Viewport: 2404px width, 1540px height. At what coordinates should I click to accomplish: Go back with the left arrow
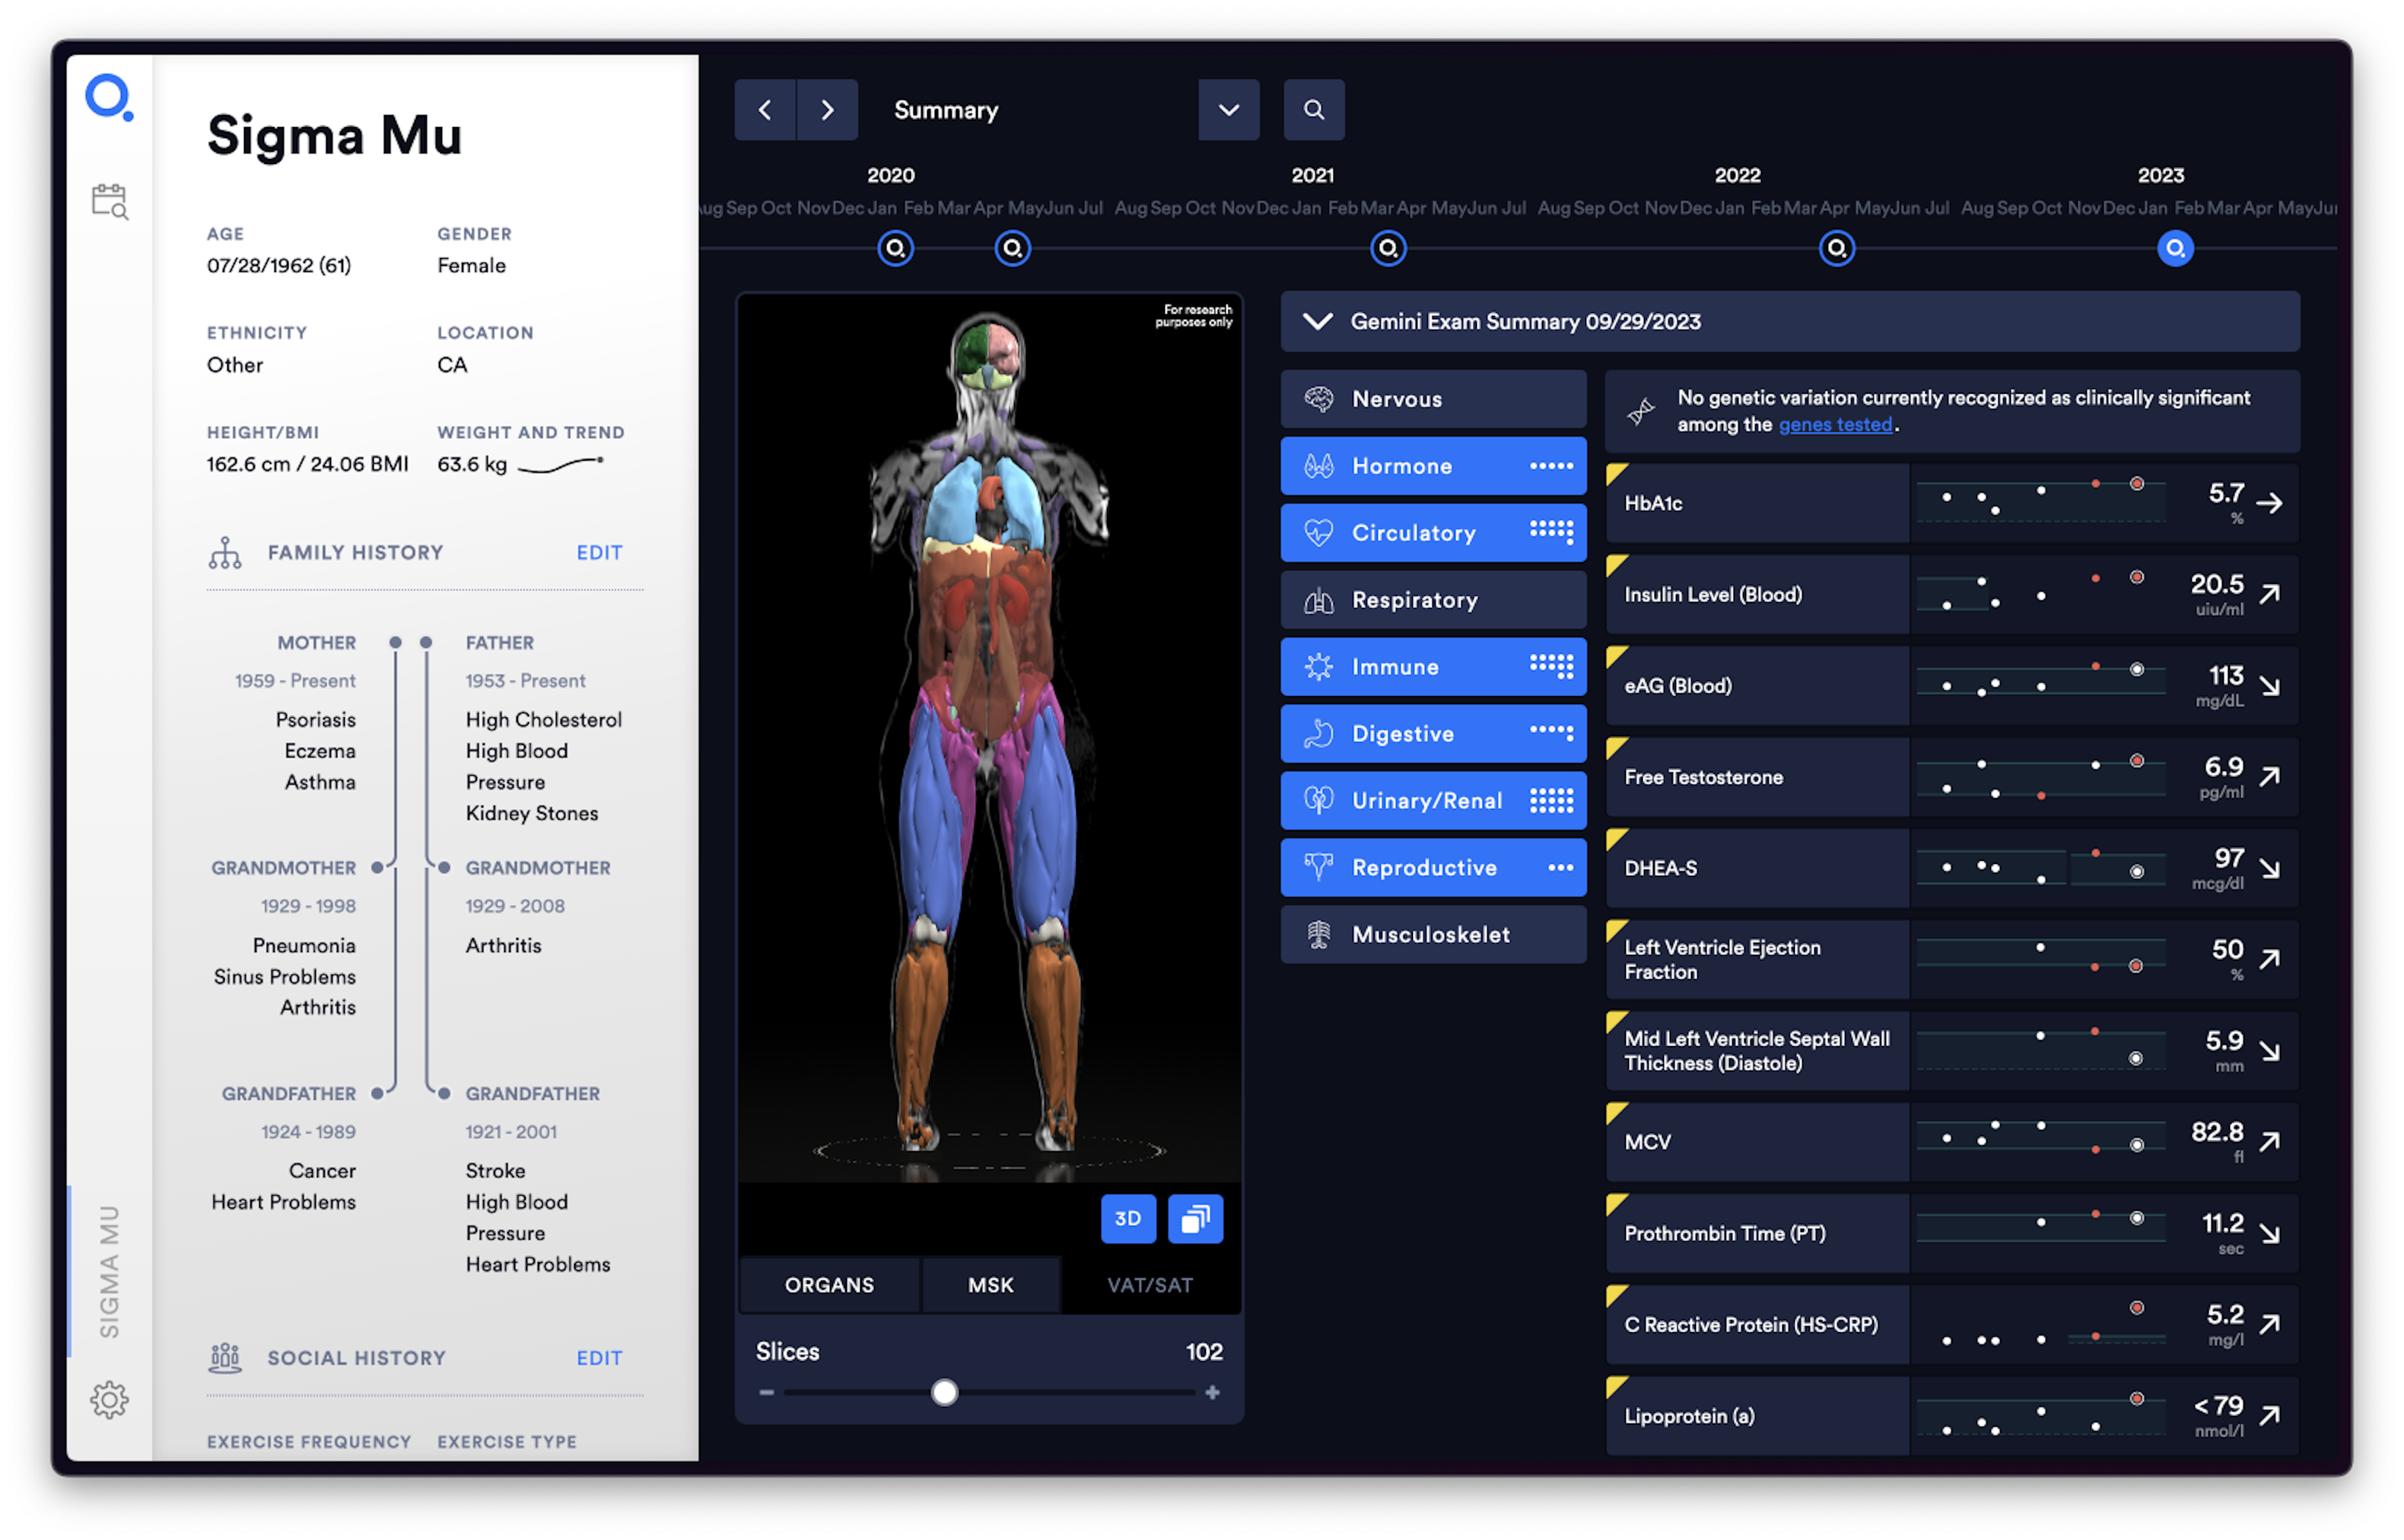point(765,110)
